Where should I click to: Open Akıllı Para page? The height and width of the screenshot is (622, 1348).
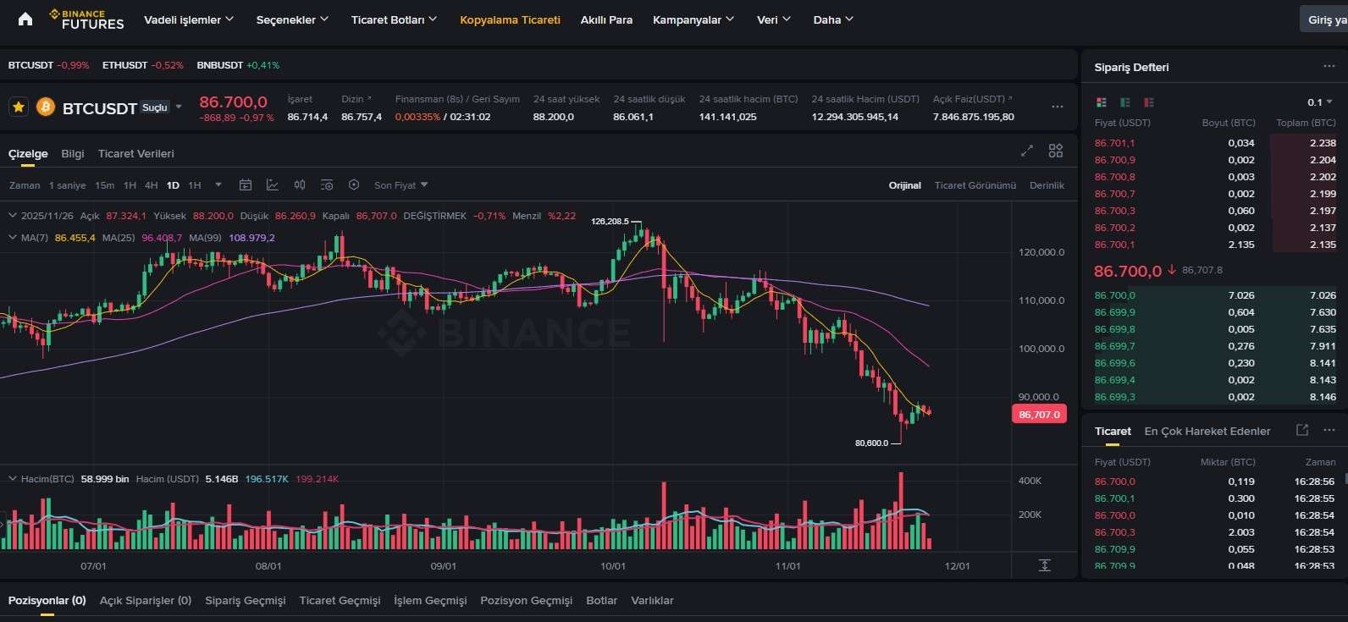[x=606, y=19]
